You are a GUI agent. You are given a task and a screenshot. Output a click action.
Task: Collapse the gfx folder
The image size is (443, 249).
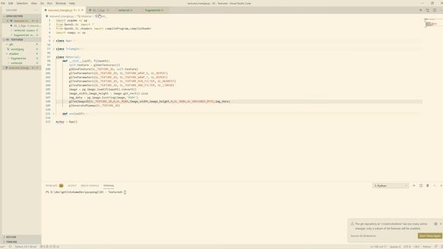click(21, 44)
